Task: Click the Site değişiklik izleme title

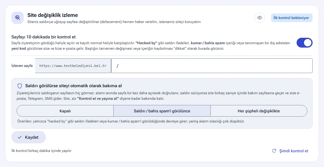Action: 52,15
